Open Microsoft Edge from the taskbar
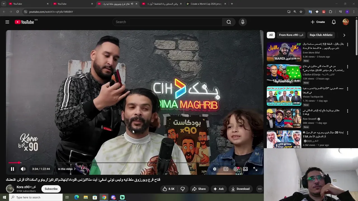358x201 pixels. [x=76, y=197]
